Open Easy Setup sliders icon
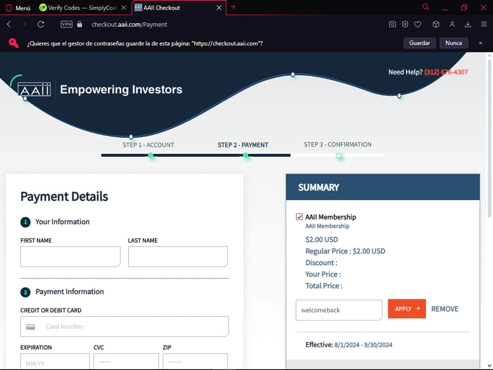The image size is (493, 370). click(x=484, y=24)
